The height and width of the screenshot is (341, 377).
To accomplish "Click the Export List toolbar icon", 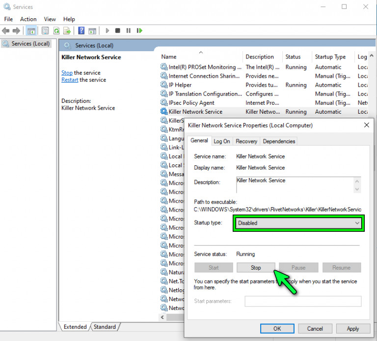I will coord(67,31).
